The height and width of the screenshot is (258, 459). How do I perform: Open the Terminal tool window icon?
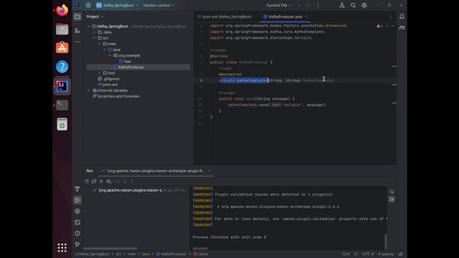coord(77,222)
